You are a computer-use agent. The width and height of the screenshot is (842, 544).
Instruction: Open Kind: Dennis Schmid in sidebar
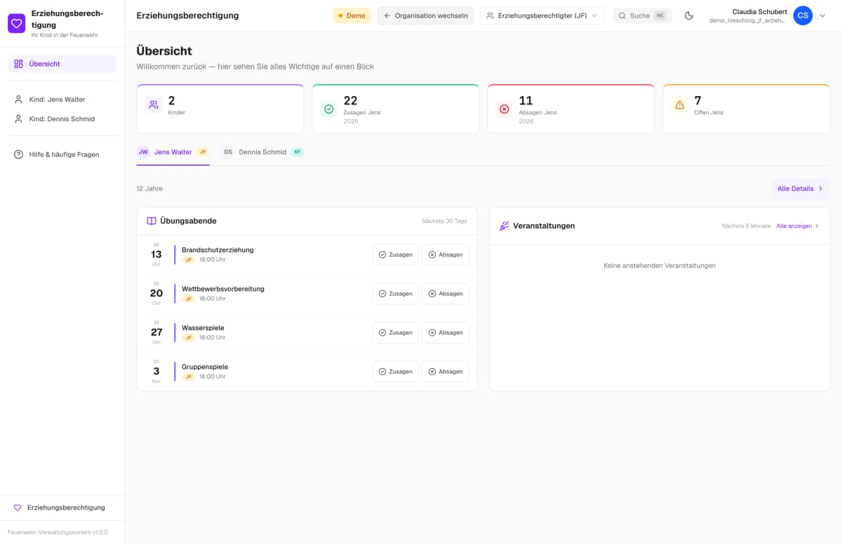pyautogui.click(x=62, y=119)
